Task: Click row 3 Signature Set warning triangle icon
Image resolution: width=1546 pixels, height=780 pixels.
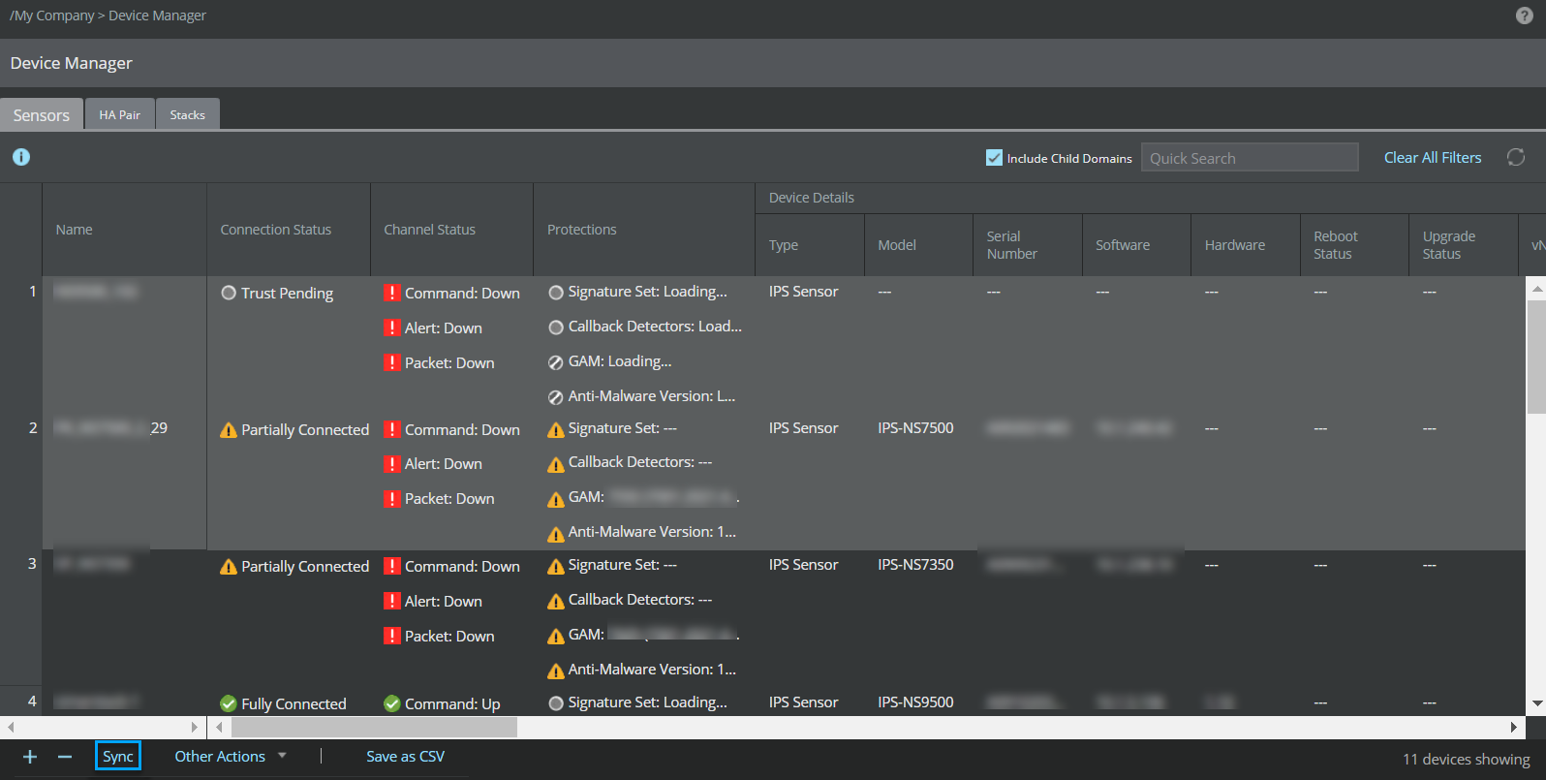Action: pyautogui.click(x=556, y=567)
